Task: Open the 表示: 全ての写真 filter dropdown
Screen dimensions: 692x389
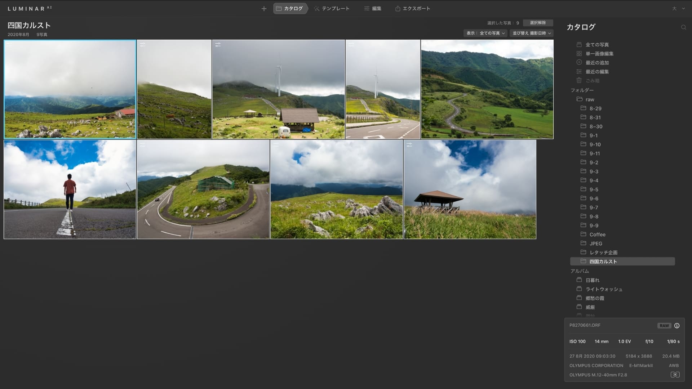Action: tap(485, 33)
